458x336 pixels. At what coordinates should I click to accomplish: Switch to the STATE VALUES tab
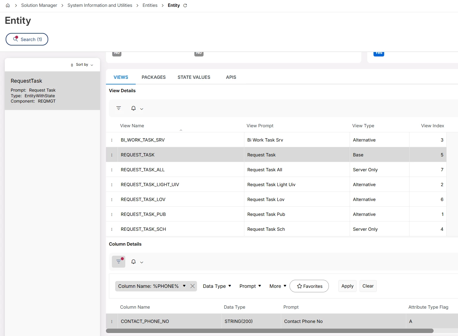coord(194,77)
